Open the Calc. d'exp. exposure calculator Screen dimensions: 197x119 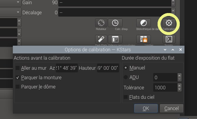pos(113,23)
